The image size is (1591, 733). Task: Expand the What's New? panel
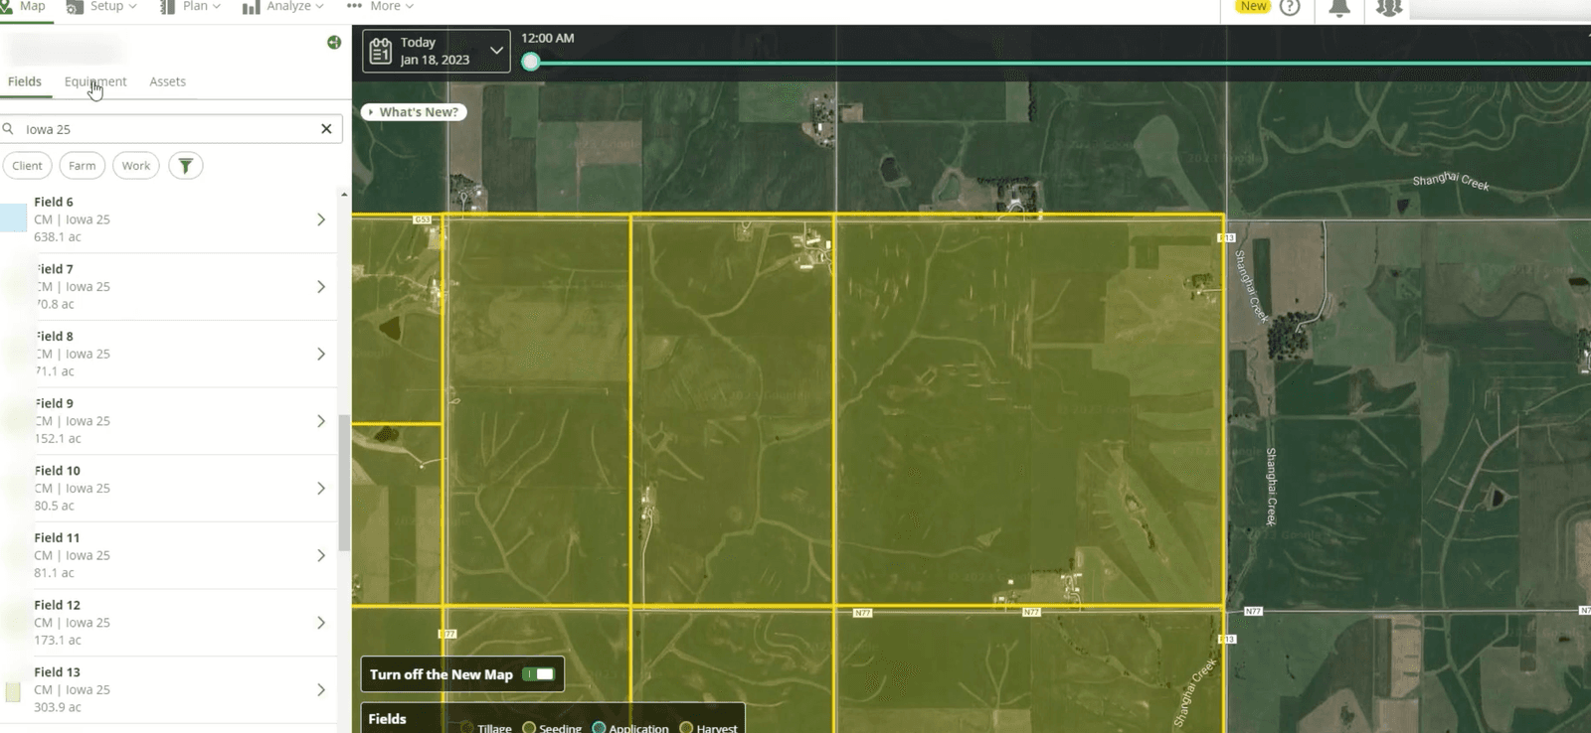tap(414, 112)
